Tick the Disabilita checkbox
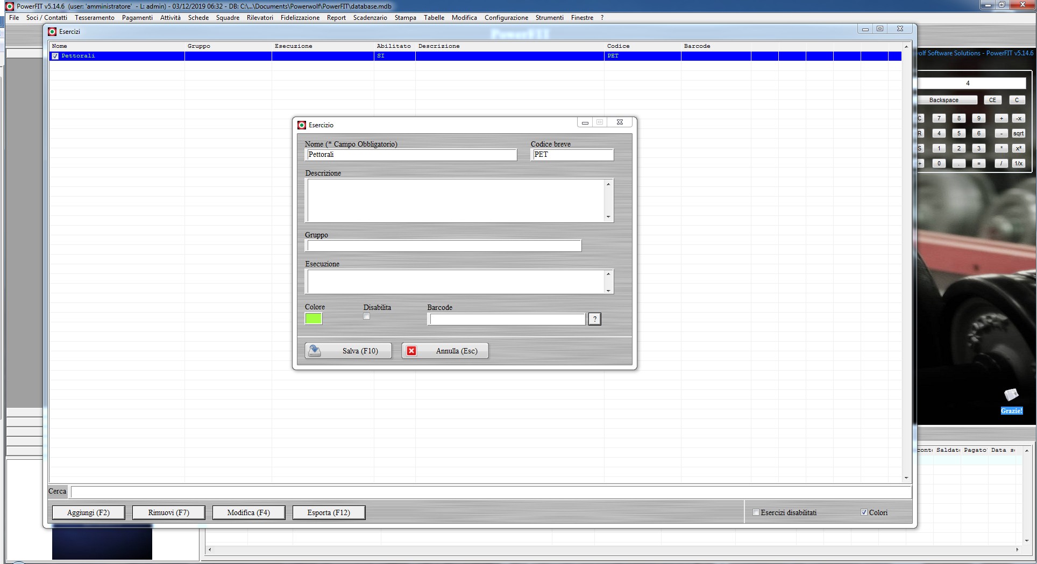This screenshot has width=1037, height=564. 367,316
